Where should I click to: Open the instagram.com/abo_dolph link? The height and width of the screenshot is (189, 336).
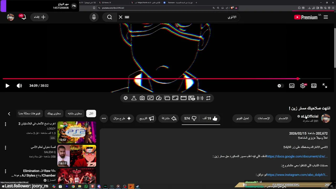pos(297,175)
